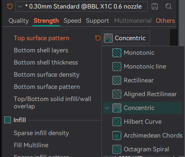185x157 pixels.
Task: Click the Concentric icon in the list
Action: (117, 108)
